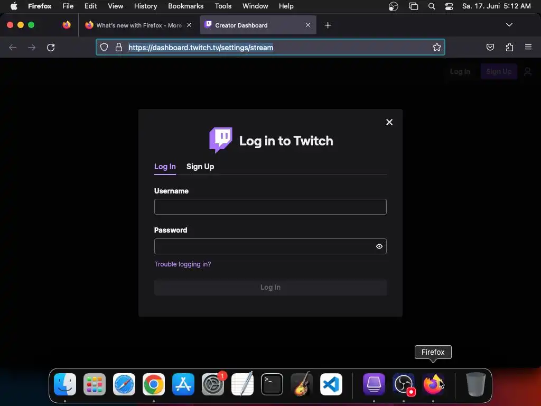Open the purple Mac-shaped app icon in the Dock
Screen dimensions: 541x406
click(x=374, y=384)
